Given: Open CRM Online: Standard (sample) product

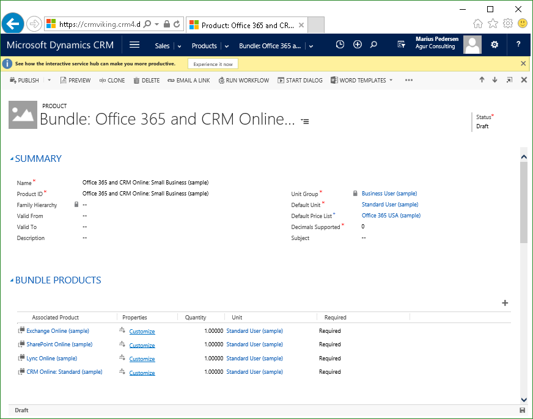Looking at the screenshot, I should coord(64,372).
